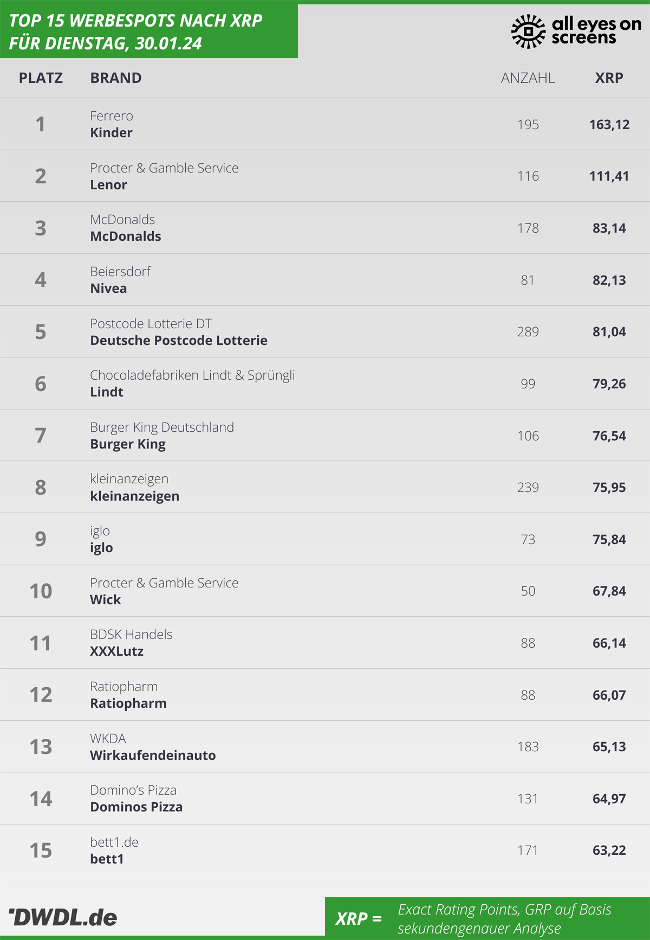Click the XRP column header
The width and height of the screenshot is (650, 940).
pos(609,78)
